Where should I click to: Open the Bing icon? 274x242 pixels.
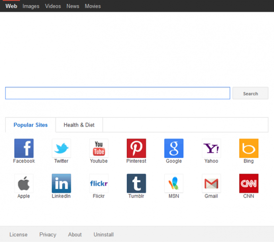click(249, 148)
